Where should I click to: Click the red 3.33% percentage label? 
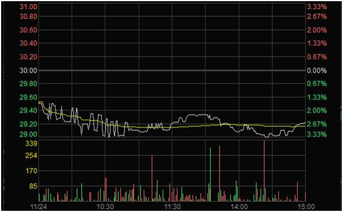pos(317,7)
